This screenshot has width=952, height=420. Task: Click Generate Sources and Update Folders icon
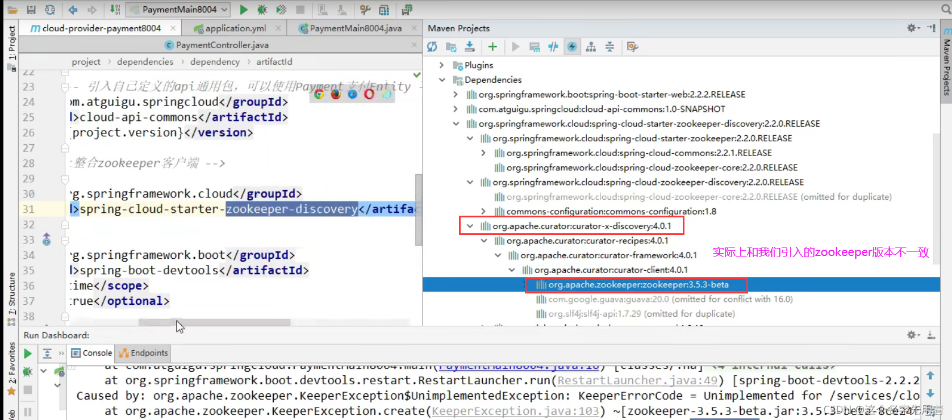[x=451, y=47]
